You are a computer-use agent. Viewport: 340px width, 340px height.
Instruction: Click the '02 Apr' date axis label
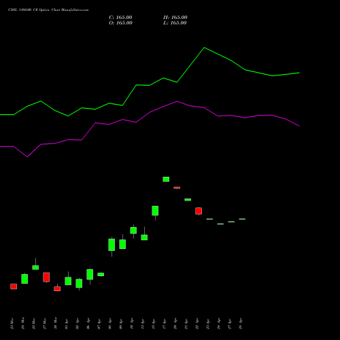77,324
